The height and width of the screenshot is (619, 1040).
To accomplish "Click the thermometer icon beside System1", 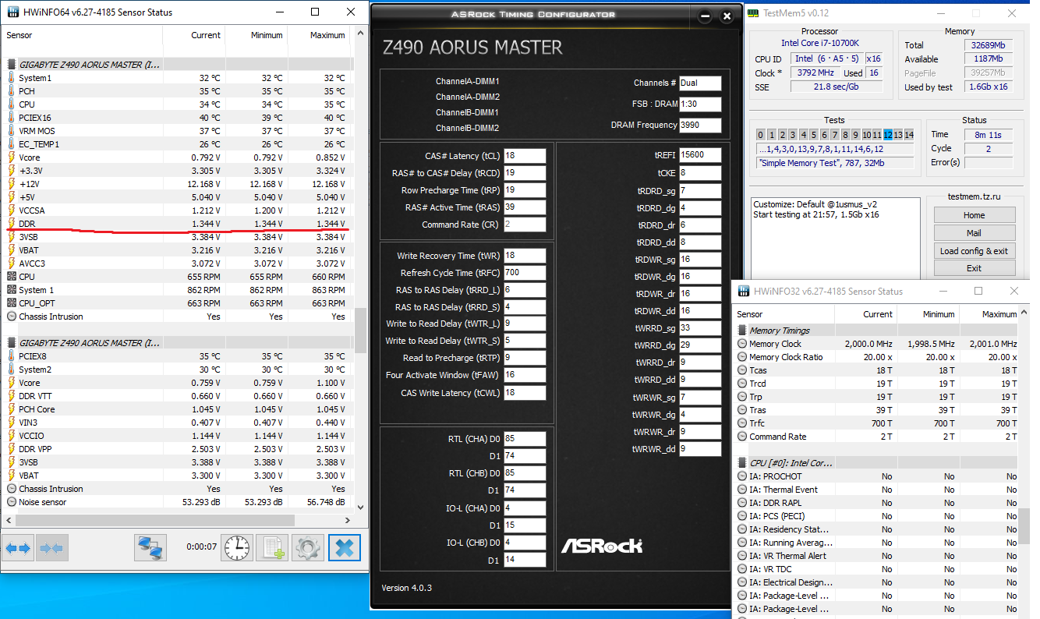I will 12,78.
